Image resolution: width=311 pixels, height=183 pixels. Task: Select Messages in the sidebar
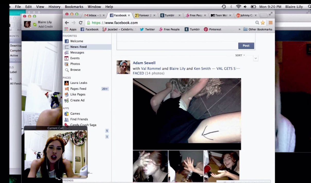click(x=77, y=52)
